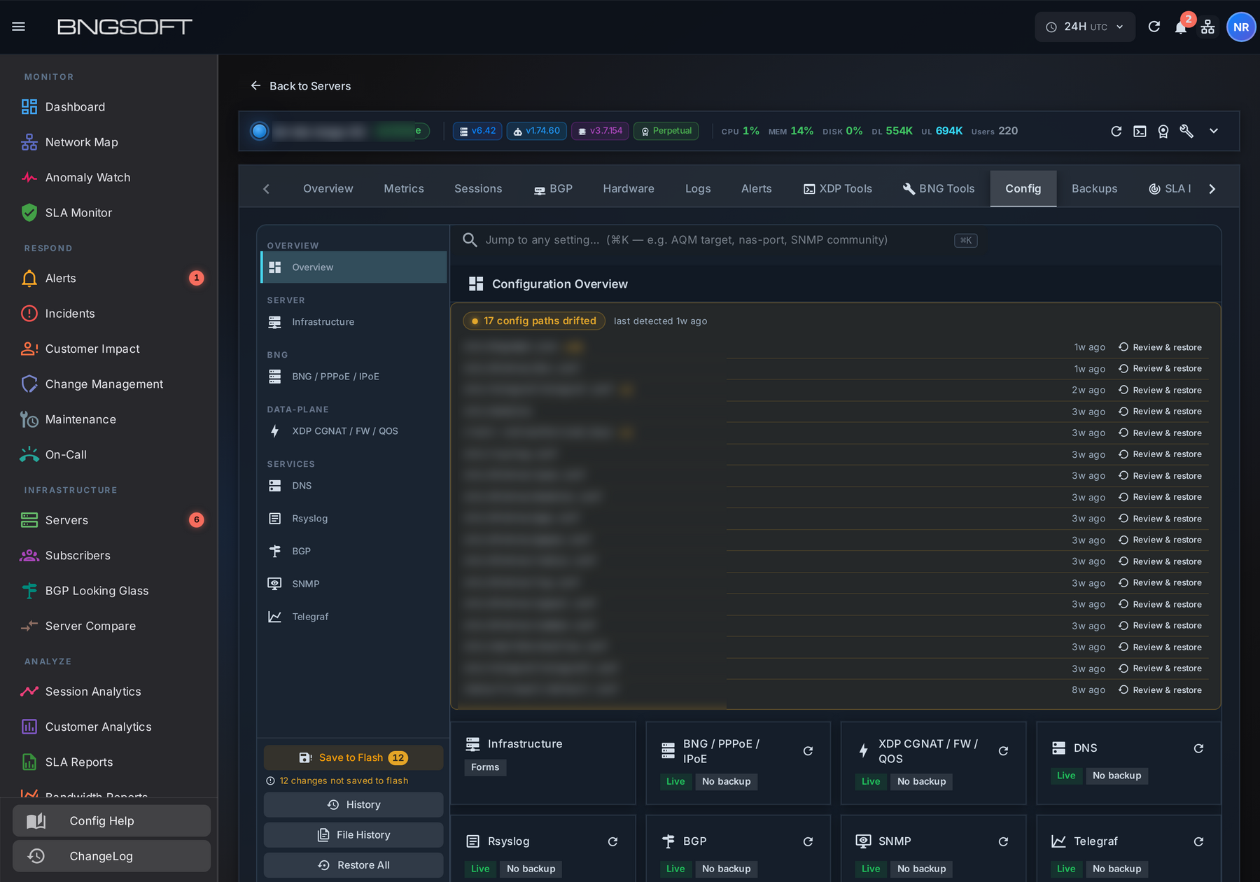The height and width of the screenshot is (882, 1260).
Task: Open the wrench tools icon in server bar
Action: pyautogui.click(x=1186, y=131)
